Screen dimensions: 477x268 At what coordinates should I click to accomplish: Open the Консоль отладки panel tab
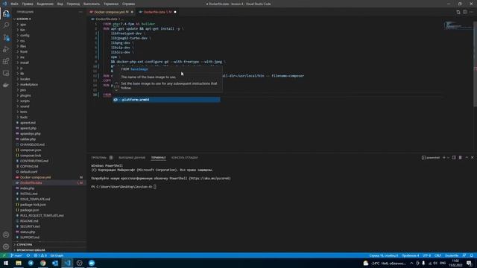click(184, 157)
